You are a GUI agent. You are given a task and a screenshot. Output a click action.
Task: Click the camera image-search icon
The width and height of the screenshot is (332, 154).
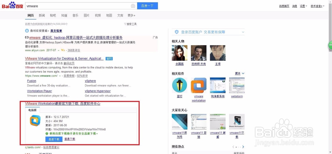point(133,6)
